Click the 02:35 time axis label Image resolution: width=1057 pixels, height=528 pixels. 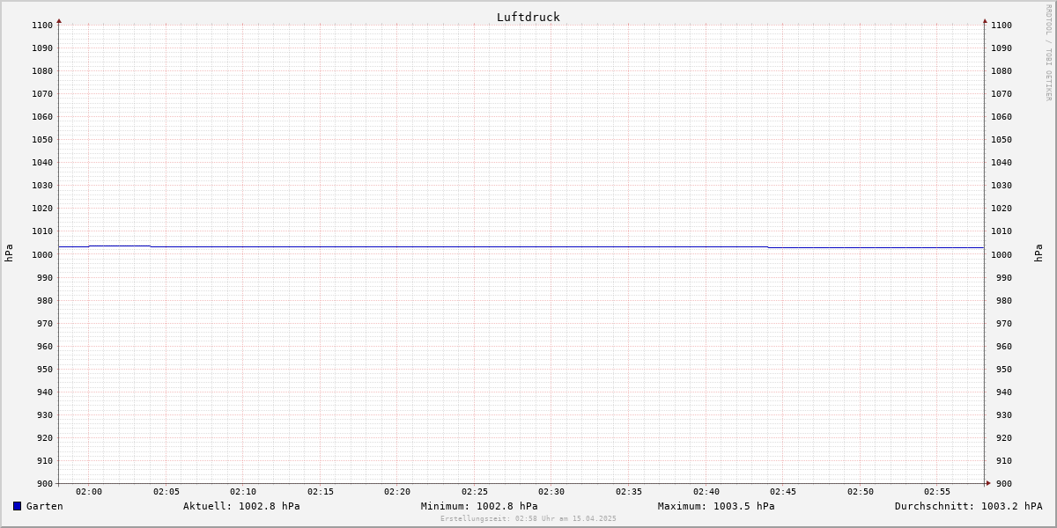629,492
